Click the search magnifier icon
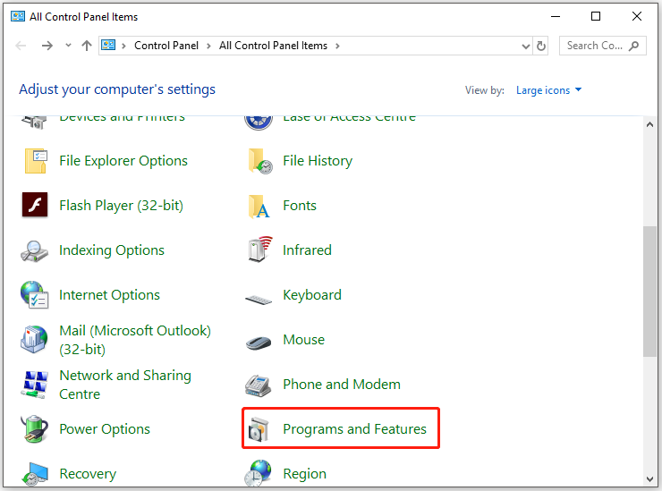 pyautogui.click(x=633, y=46)
